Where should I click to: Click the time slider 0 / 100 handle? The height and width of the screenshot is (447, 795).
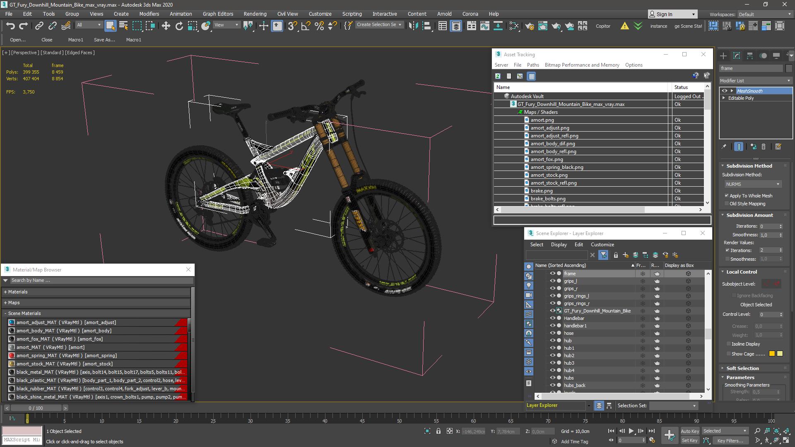(36, 408)
